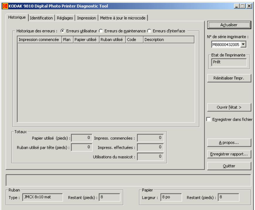
Task: Switch to the Historique tab
Action: (17, 17)
